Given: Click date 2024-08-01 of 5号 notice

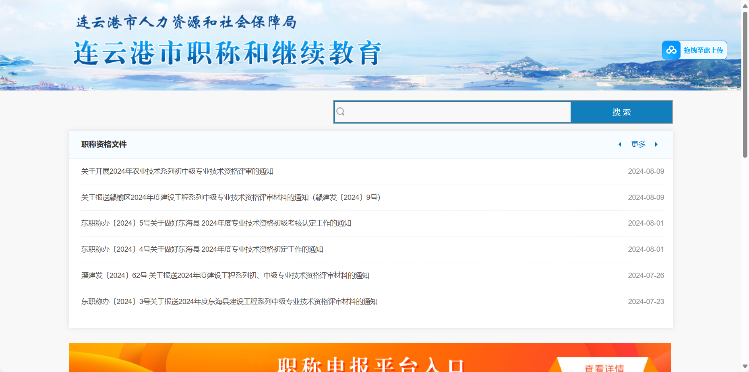Looking at the screenshot, I should click(646, 223).
